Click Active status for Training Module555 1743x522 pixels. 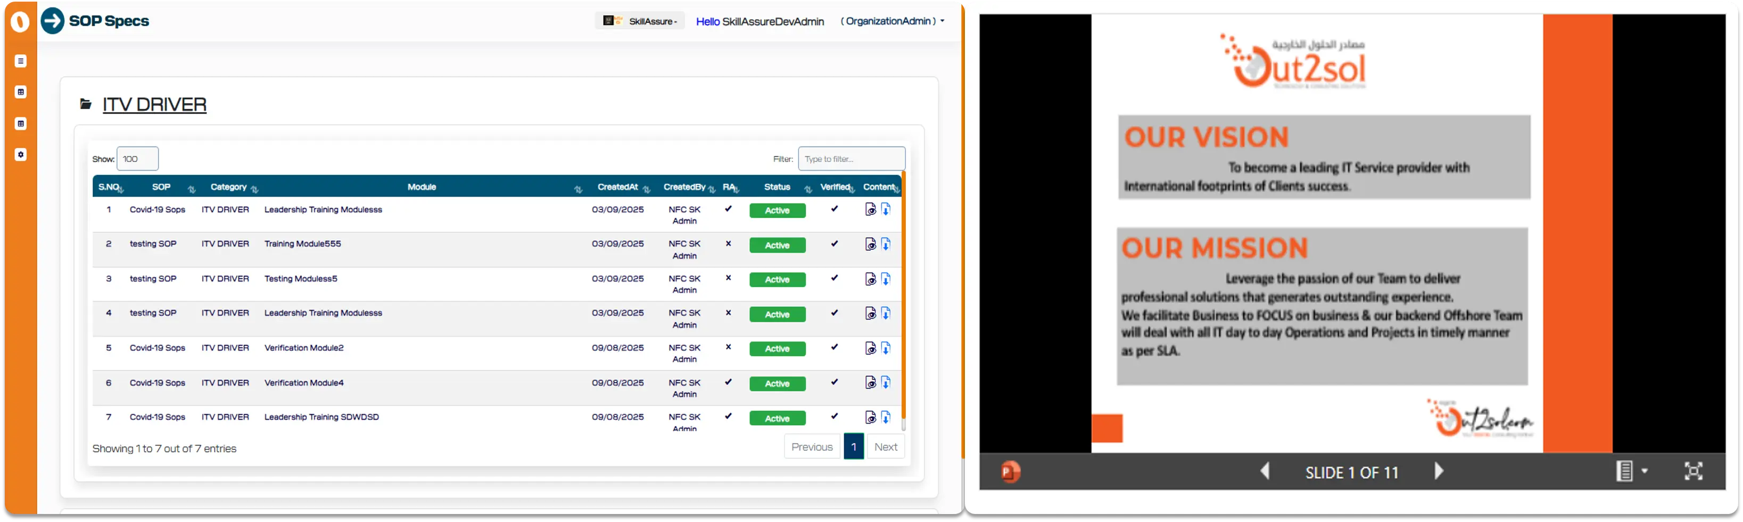(x=778, y=246)
